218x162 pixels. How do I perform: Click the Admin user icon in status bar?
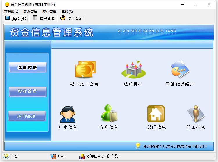(x=53, y=156)
